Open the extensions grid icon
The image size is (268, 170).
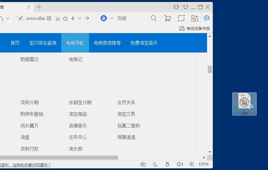coord(195,18)
